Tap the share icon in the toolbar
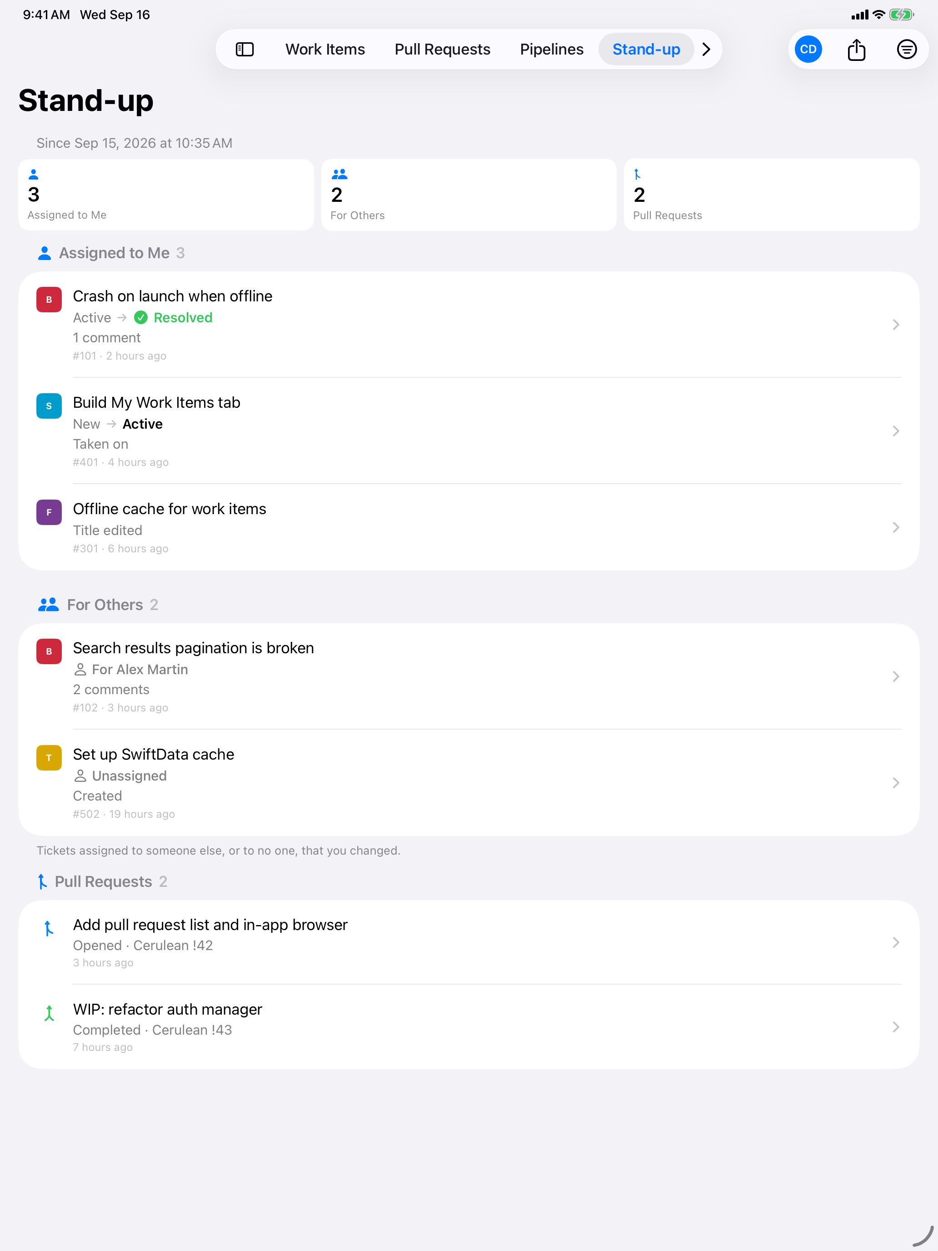Screen dimensions: 938x1251 pos(857,49)
